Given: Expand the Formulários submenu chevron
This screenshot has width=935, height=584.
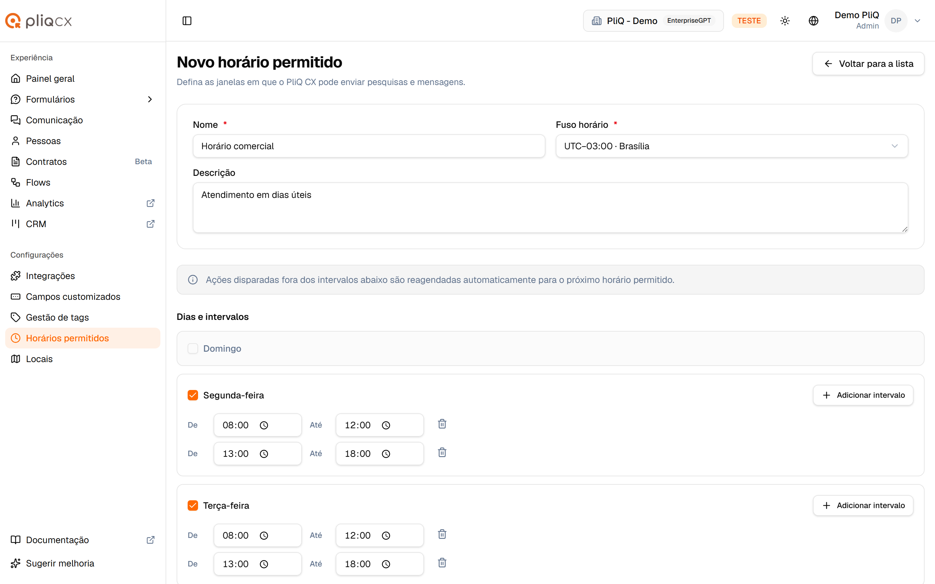Looking at the screenshot, I should coord(150,100).
